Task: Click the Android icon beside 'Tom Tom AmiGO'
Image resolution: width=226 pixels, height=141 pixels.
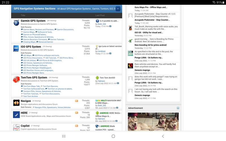Action: (97, 78)
